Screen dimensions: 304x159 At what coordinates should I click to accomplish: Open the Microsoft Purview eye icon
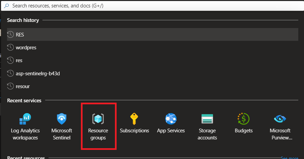pos(280,119)
